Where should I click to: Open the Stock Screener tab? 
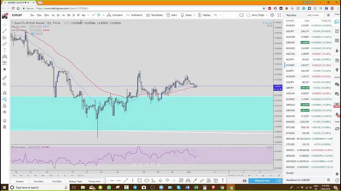(20, 181)
